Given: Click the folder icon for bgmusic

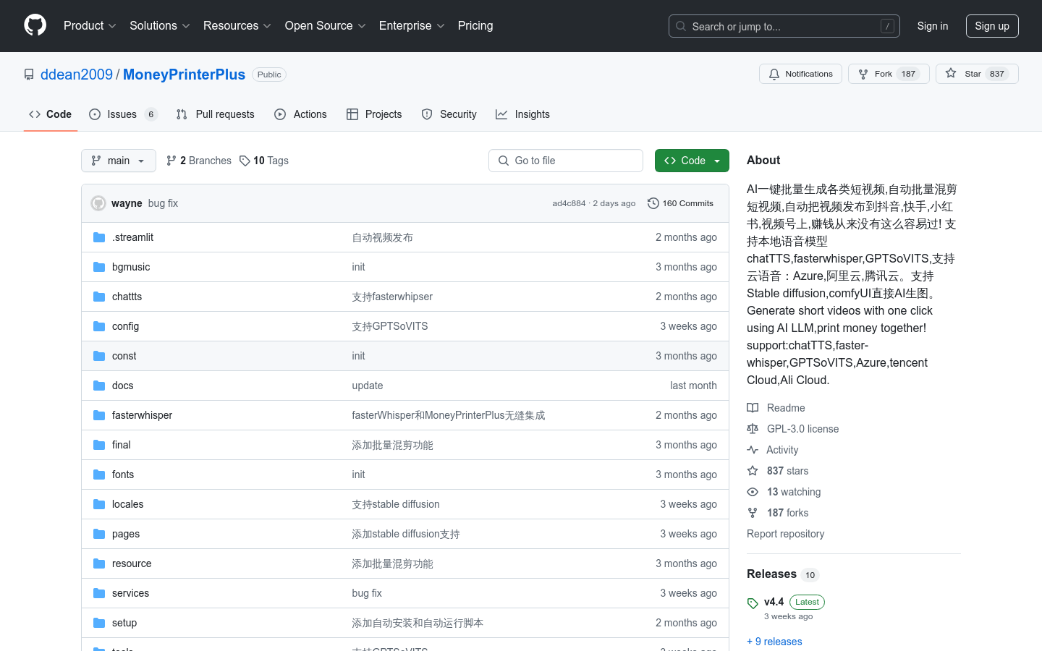Looking at the screenshot, I should click(99, 267).
